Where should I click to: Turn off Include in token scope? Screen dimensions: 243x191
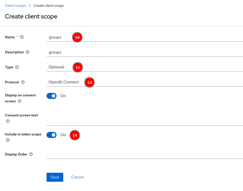[51, 135]
